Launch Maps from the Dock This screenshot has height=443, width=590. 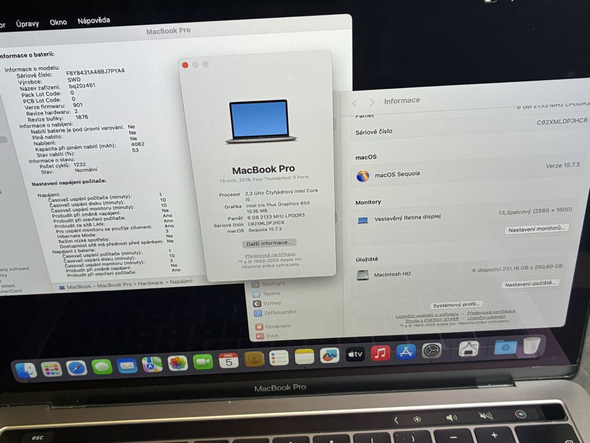152,365
